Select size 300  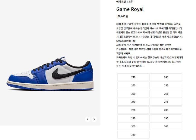tap(133, 126)
